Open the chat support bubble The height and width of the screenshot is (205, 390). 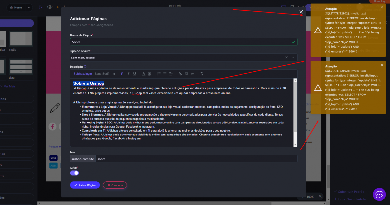[x=379, y=194]
